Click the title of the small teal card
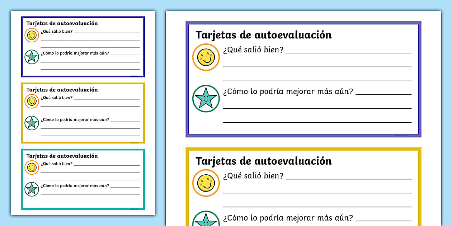 (x=62, y=156)
